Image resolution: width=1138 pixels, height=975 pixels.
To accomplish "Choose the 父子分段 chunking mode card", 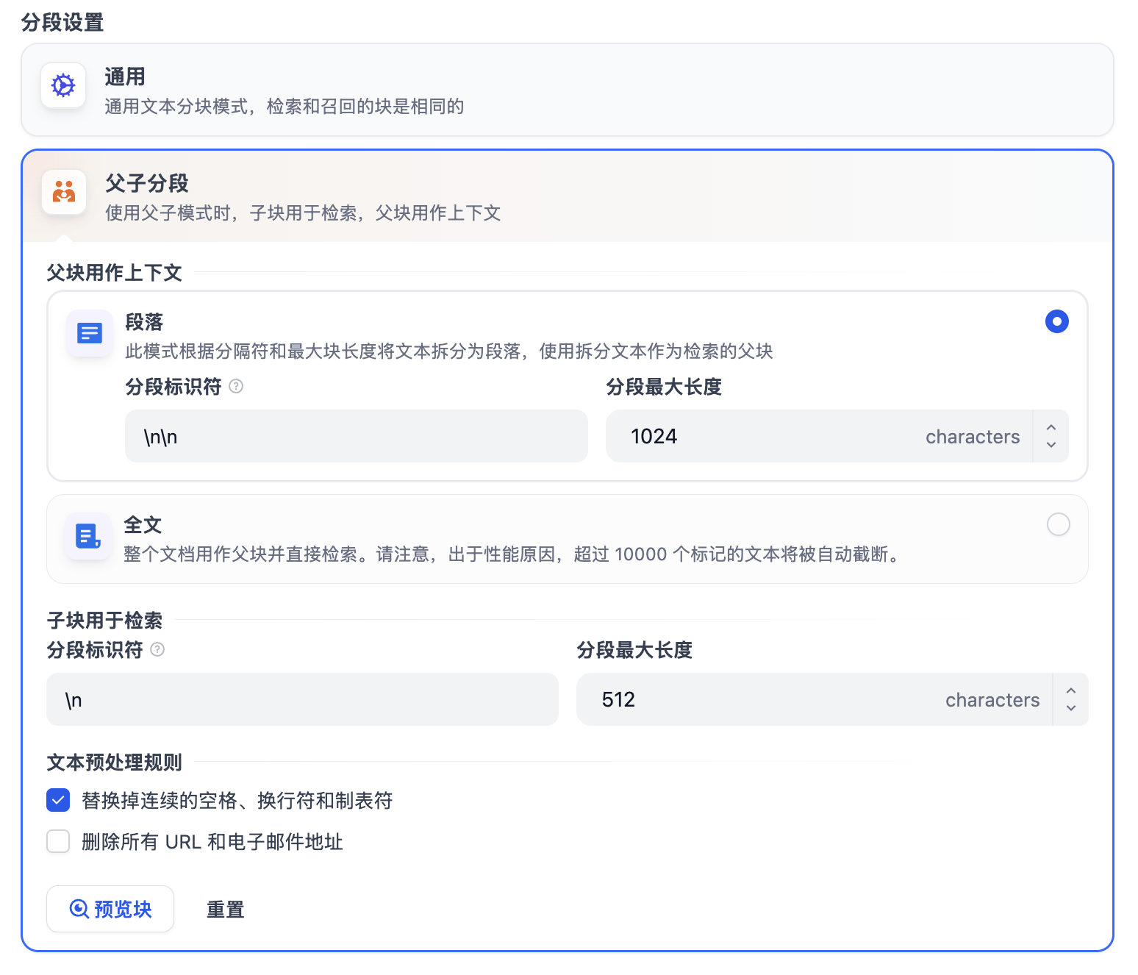I will tap(567, 196).
